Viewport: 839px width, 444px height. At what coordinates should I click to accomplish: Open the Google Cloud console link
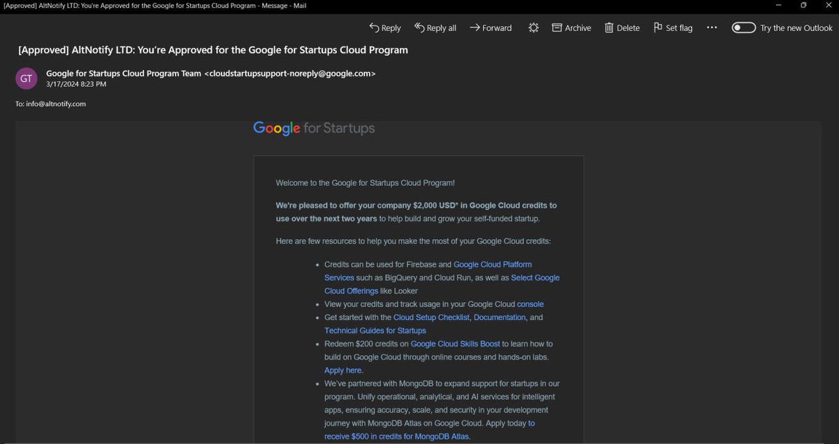click(x=530, y=304)
